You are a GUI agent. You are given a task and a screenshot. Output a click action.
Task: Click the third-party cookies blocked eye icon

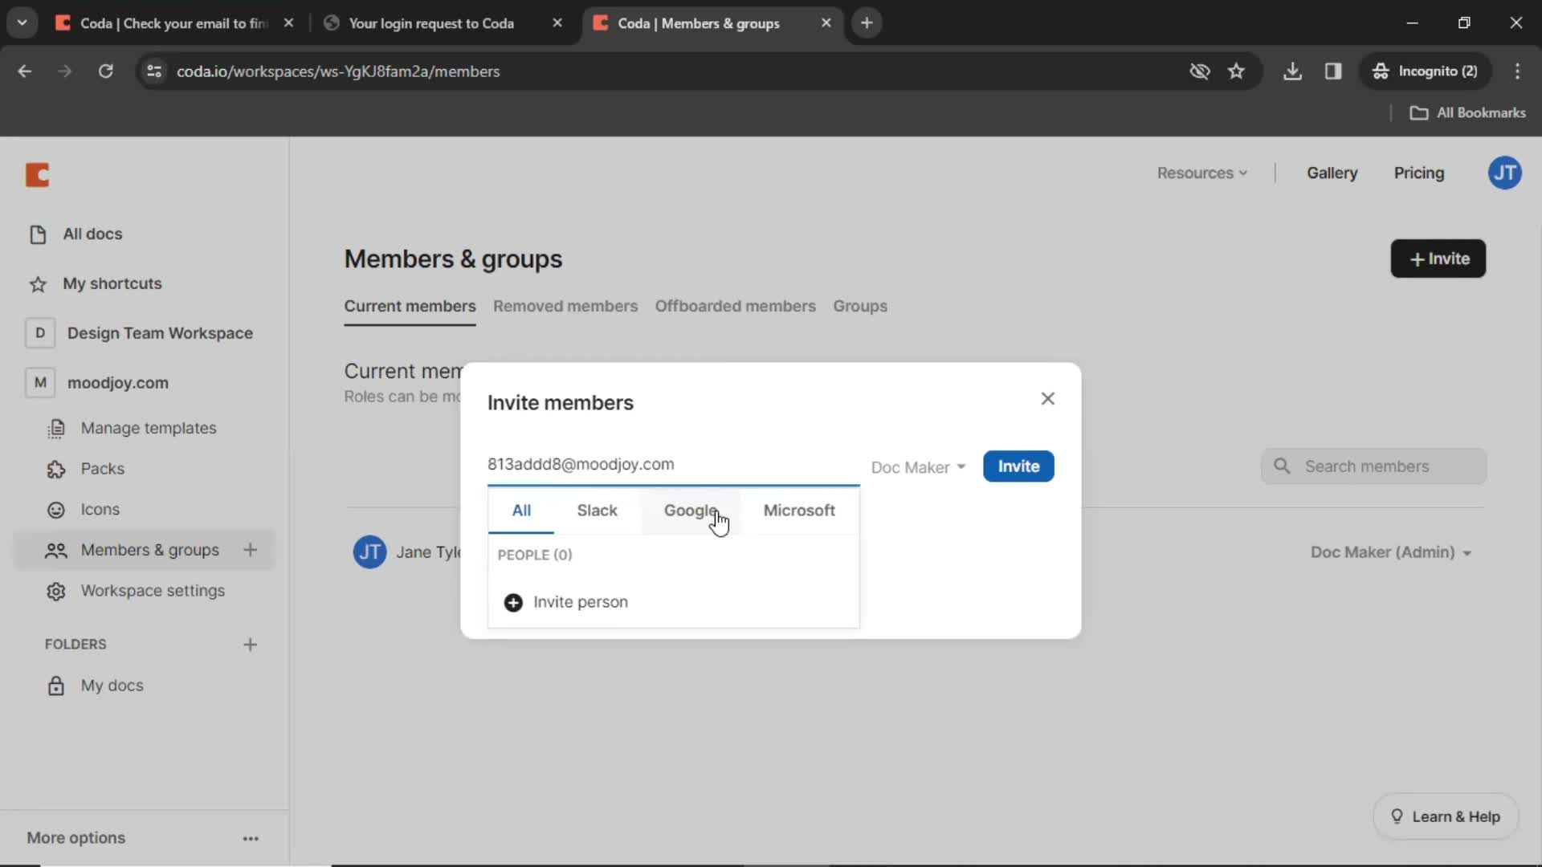click(x=1199, y=71)
